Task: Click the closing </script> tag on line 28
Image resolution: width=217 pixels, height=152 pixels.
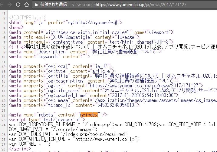Action: 20,149
